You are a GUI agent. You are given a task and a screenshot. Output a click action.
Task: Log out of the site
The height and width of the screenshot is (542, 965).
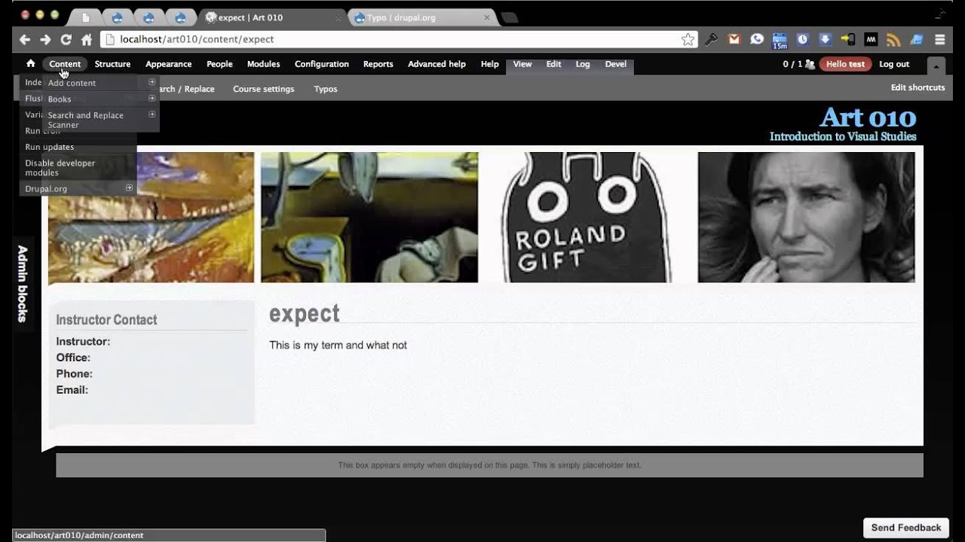(894, 64)
